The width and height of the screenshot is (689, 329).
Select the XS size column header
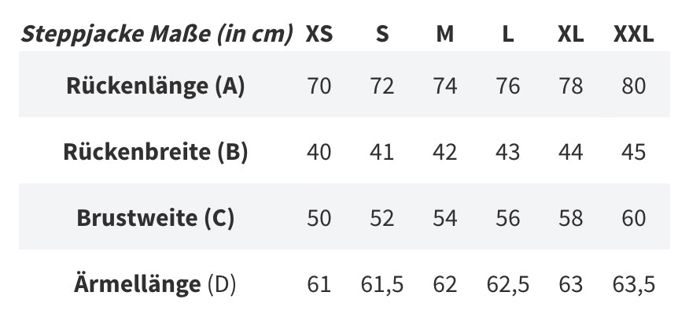click(x=319, y=34)
